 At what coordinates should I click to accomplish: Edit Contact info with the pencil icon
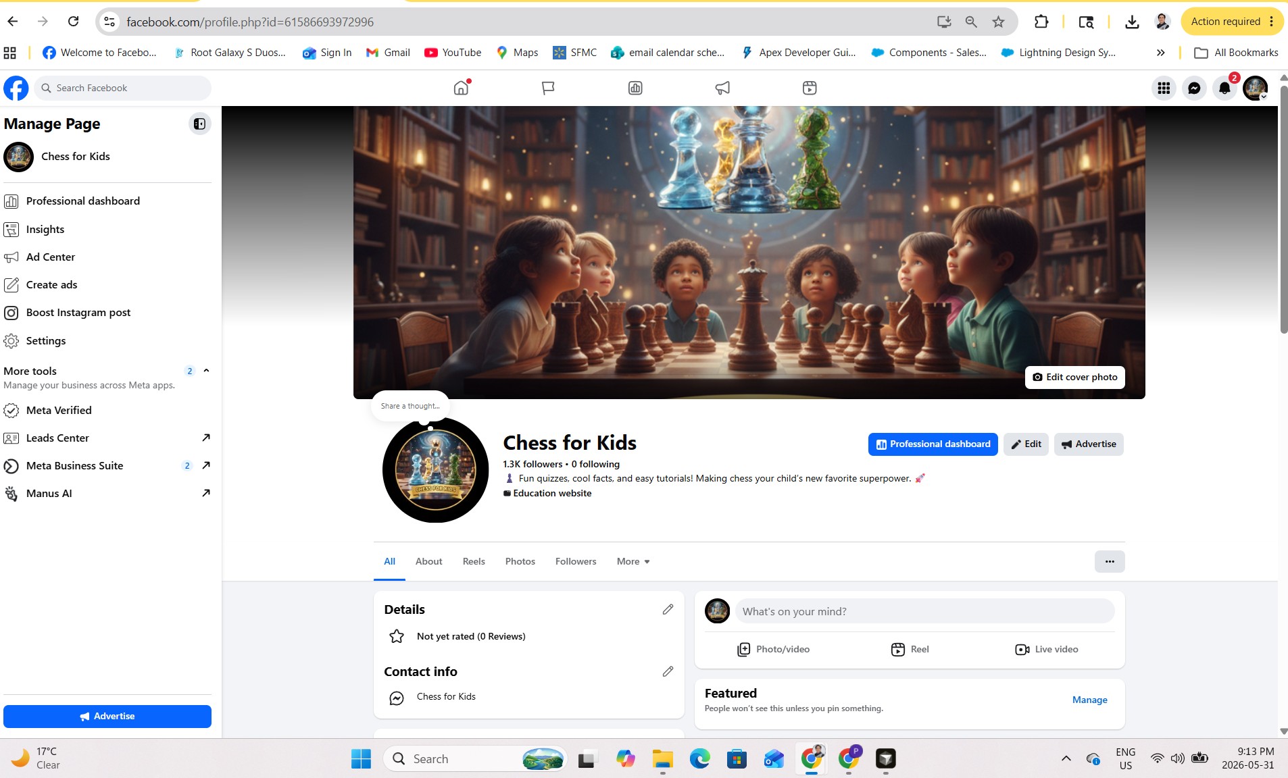[x=668, y=671]
